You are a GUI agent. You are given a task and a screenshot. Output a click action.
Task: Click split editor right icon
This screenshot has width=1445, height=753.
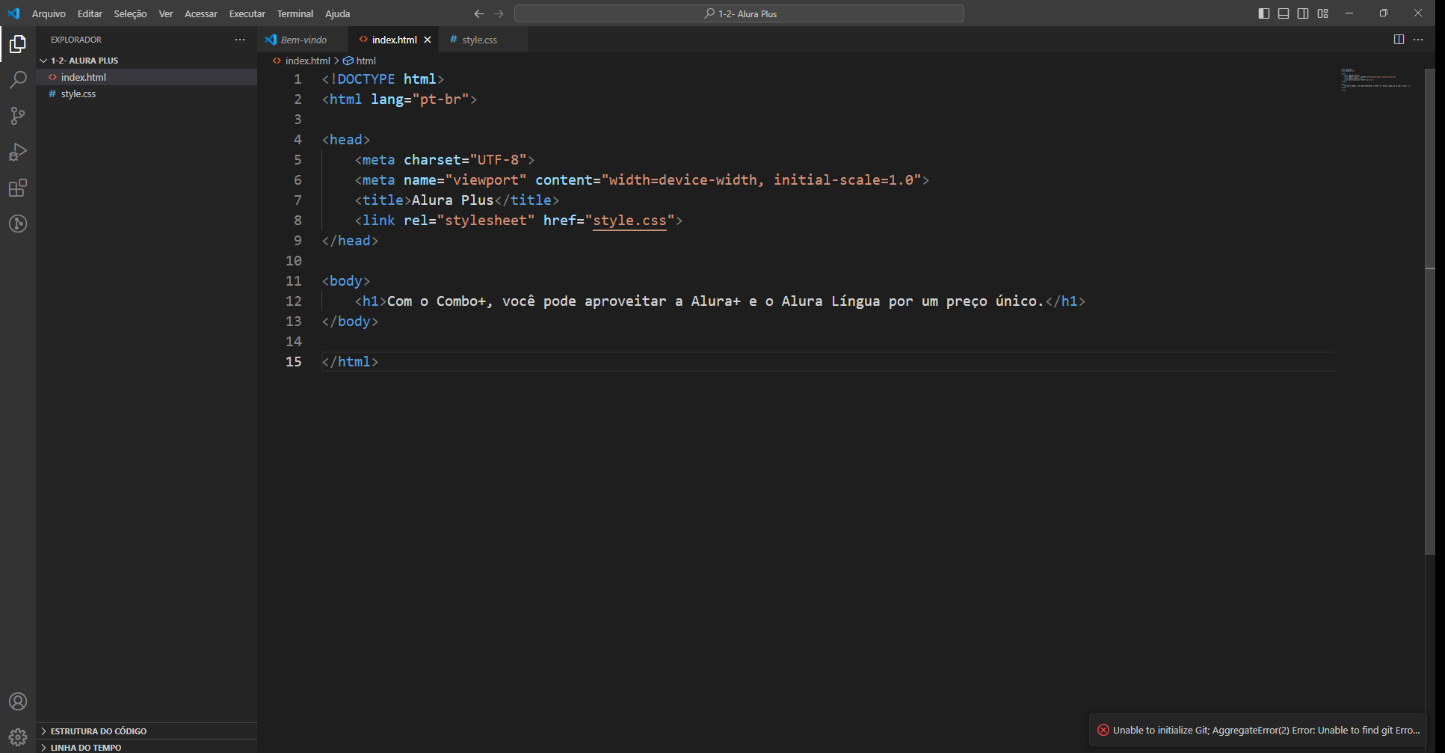(x=1399, y=40)
